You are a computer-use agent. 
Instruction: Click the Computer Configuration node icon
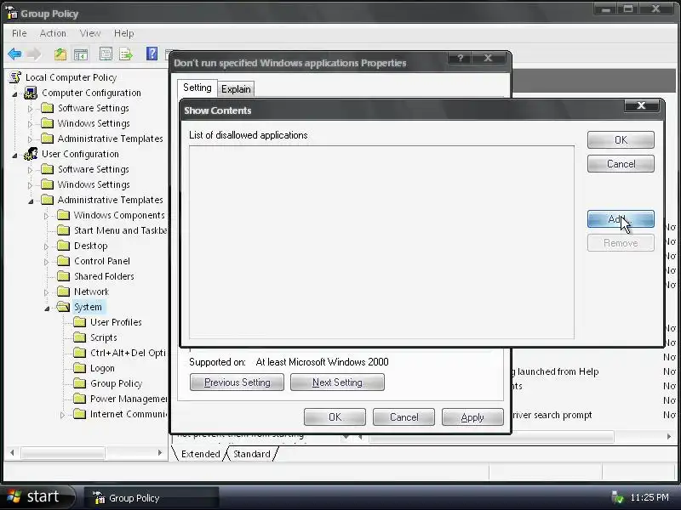coord(31,93)
